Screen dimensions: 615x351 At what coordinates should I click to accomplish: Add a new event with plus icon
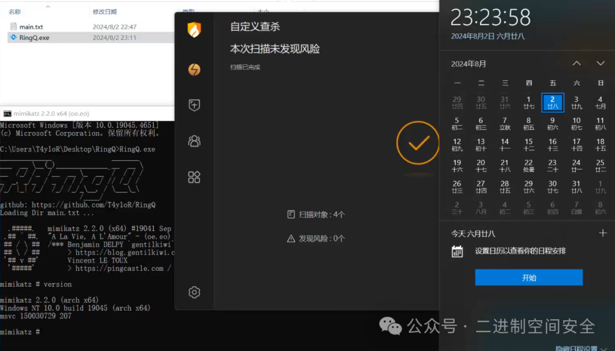point(603,233)
